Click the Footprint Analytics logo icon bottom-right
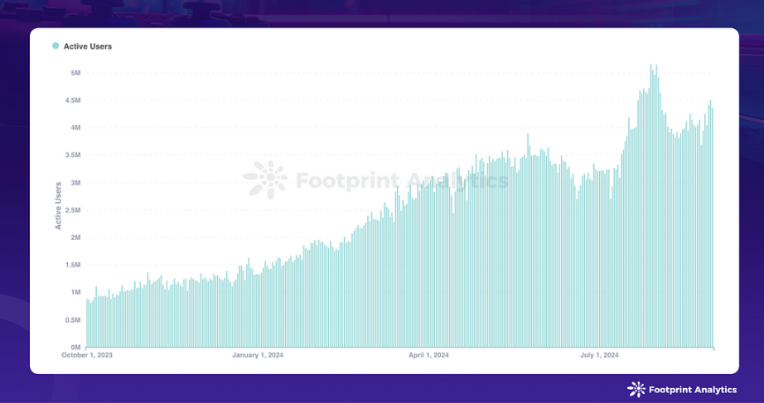 (x=636, y=390)
